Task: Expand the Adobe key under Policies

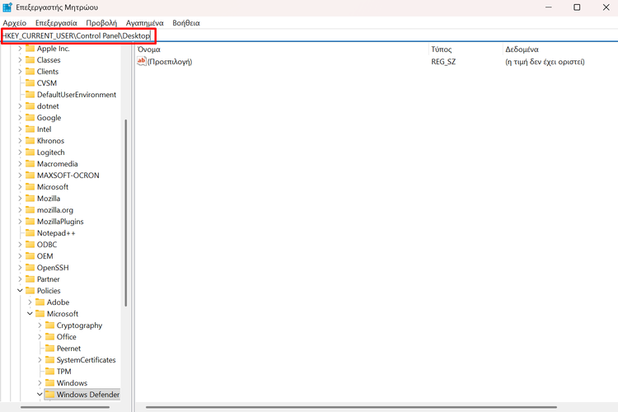Action: coord(29,302)
